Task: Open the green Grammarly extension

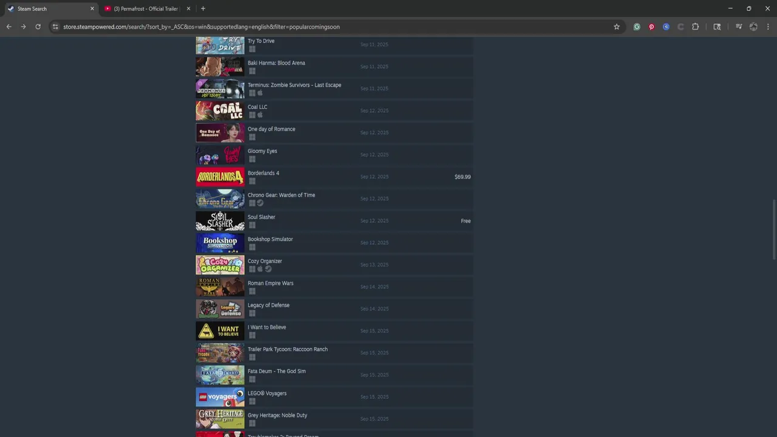Action: coord(637,27)
